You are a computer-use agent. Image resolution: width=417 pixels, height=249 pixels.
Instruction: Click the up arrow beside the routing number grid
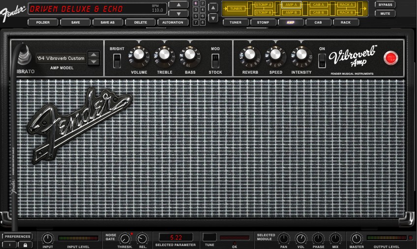click(213, 8)
